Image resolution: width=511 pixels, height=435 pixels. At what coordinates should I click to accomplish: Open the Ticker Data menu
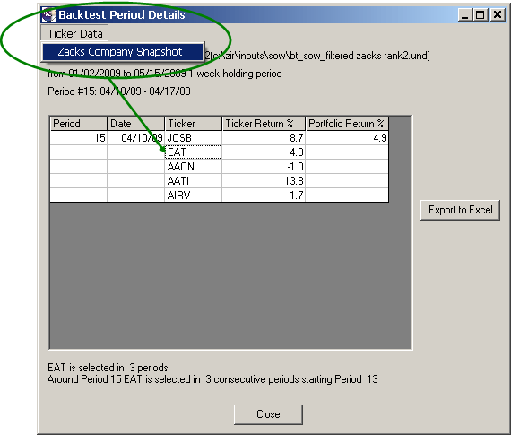click(x=74, y=33)
